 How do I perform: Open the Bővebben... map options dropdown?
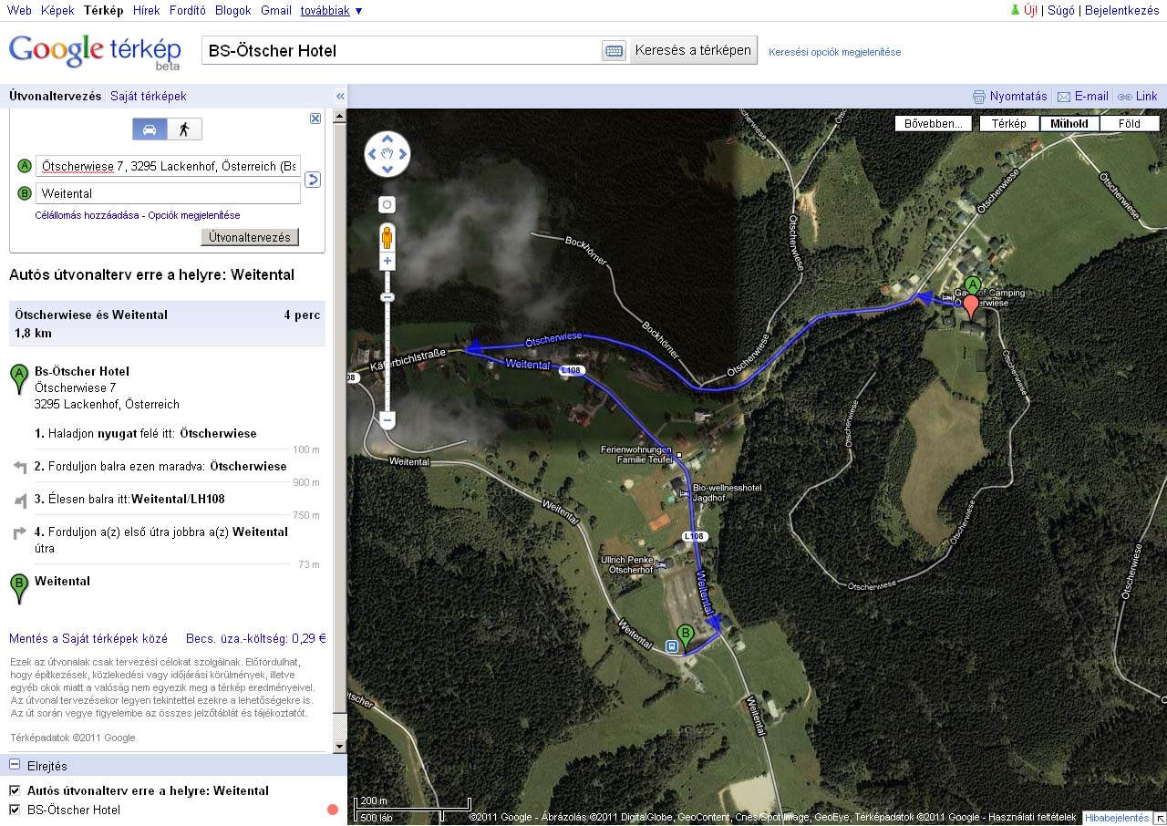tap(933, 124)
